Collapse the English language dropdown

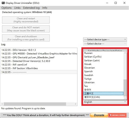[x=105, y=102]
